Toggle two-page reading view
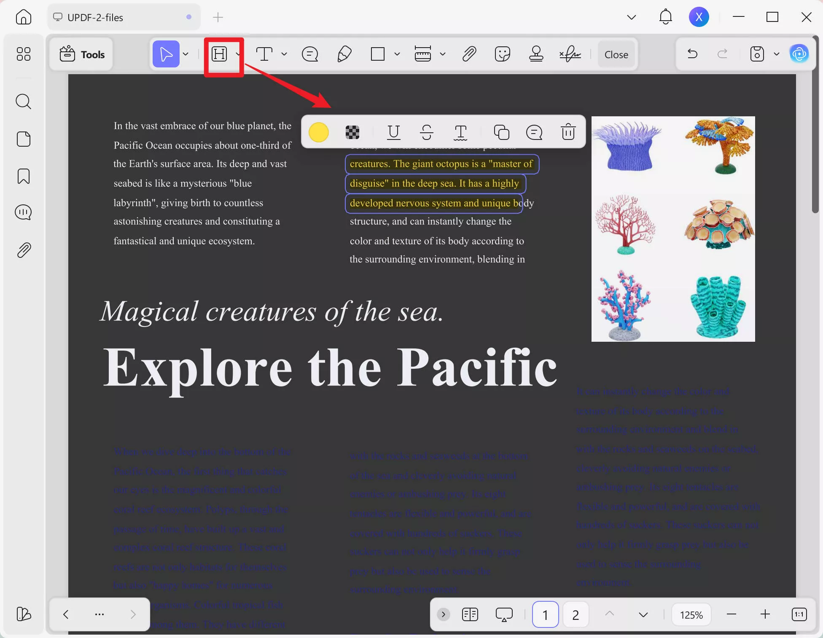 [x=470, y=614]
